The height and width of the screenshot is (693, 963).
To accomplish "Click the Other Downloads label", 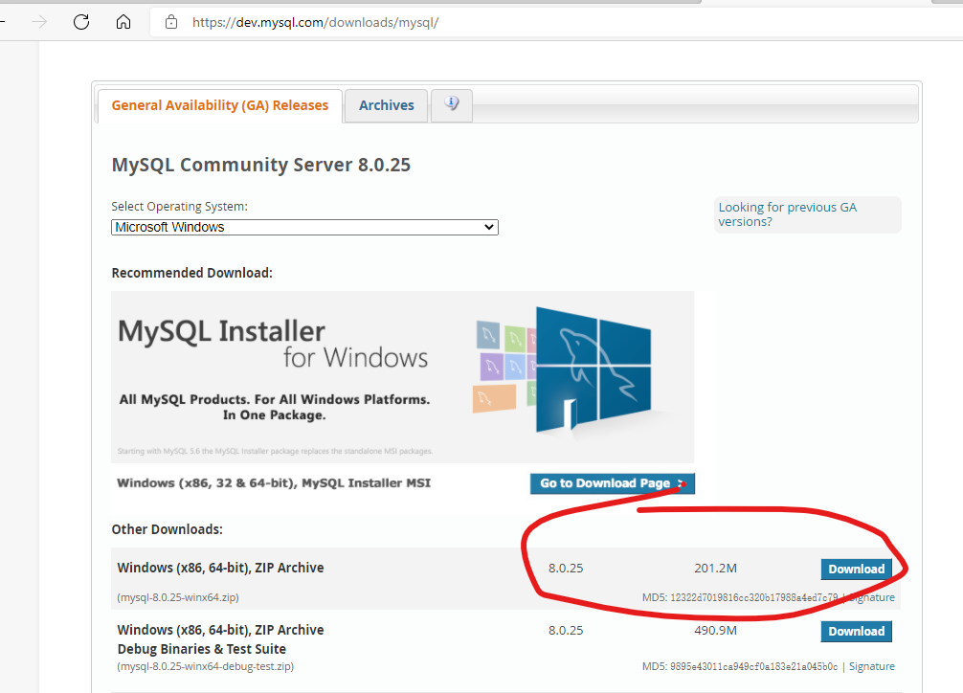I will 168,529.
